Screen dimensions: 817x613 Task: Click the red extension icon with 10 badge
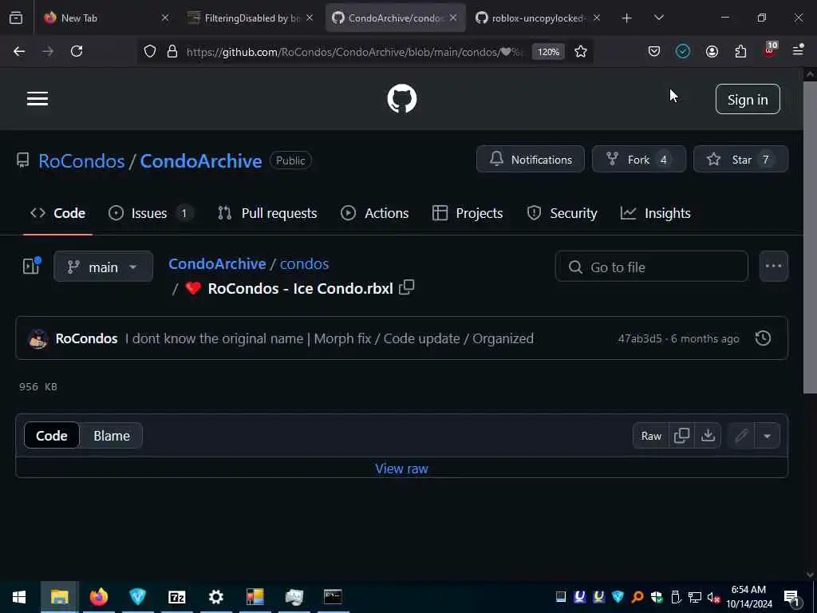tap(770, 50)
